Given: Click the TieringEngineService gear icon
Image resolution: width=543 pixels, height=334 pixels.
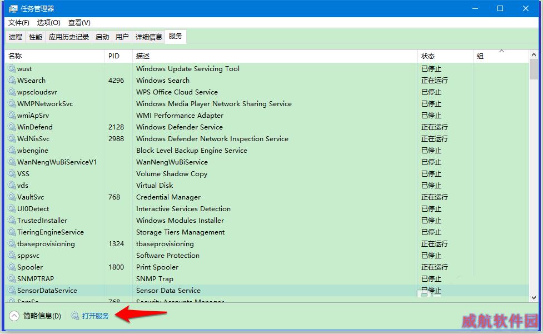Looking at the screenshot, I should tap(12, 232).
